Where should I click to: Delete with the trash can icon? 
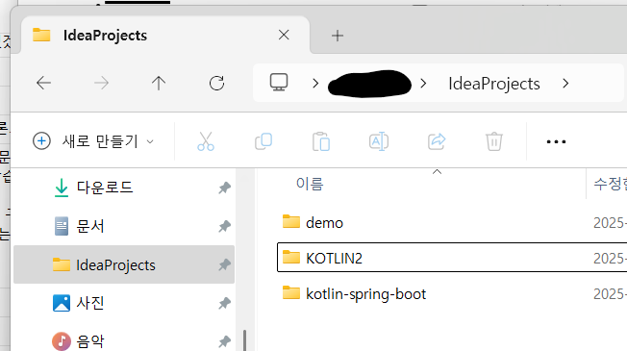[494, 141]
